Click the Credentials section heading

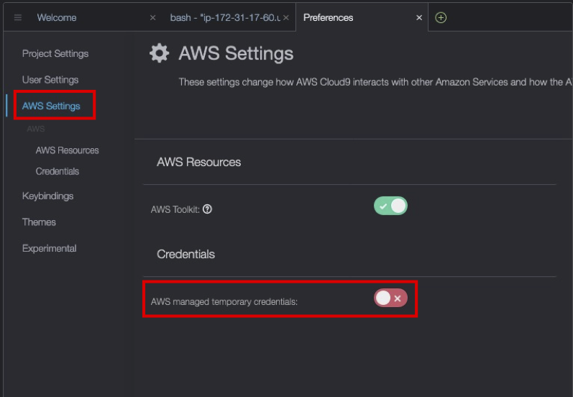coord(185,254)
